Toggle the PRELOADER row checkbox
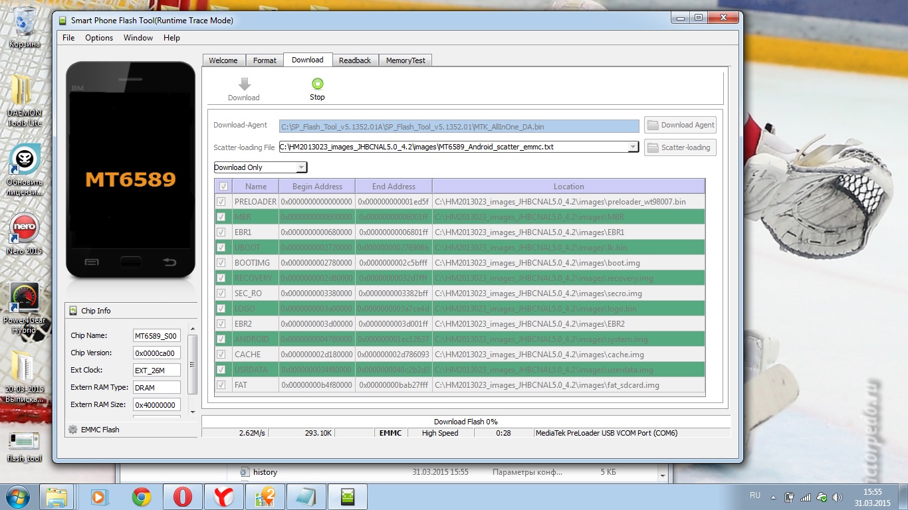The width and height of the screenshot is (908, 510). point(221,202)
